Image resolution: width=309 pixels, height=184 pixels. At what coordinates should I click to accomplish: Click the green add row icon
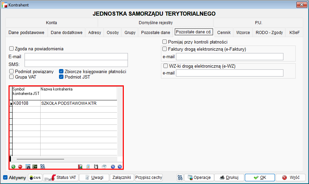pyautogui.click(x=13, y=167)
